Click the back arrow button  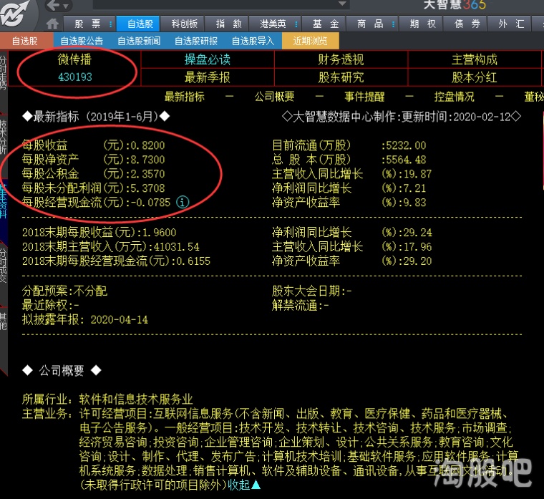click(53, 6)
